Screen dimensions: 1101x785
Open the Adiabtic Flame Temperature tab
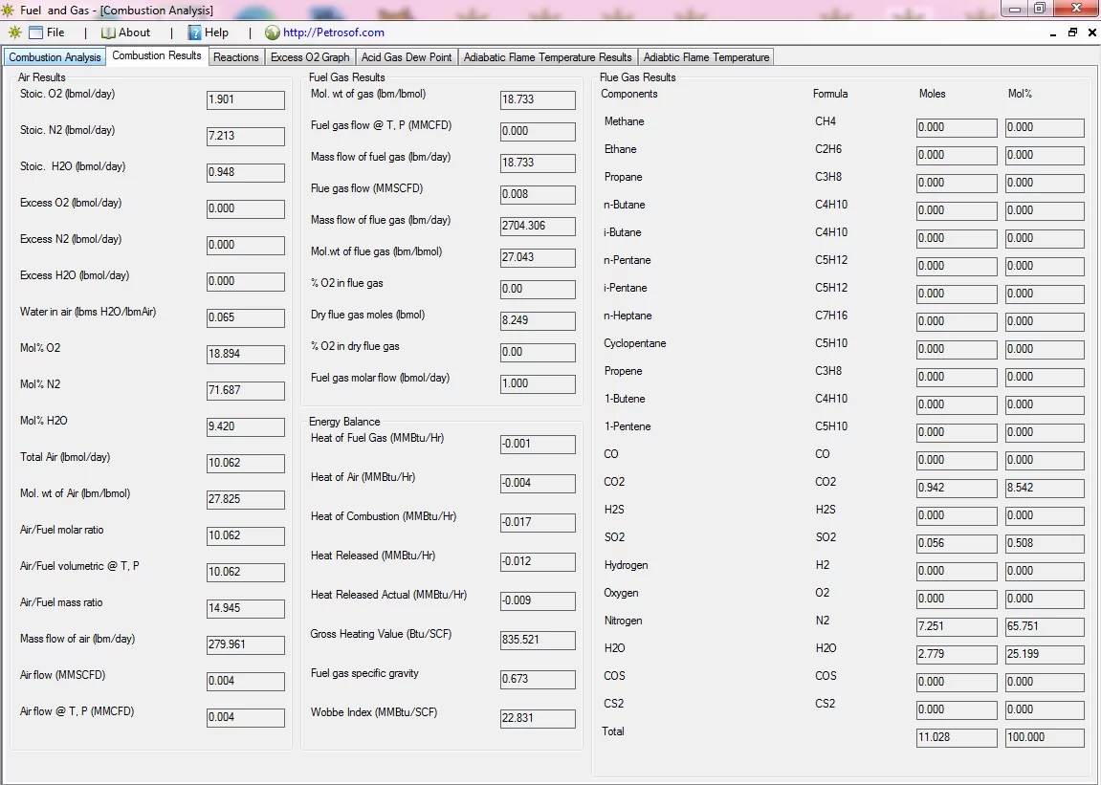click(x=706, y=56)
